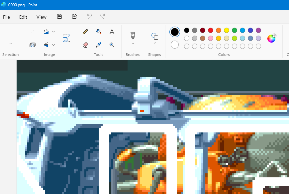
Task: Expand the Shapes dropdown chevron
Action: tap(155, 43)
